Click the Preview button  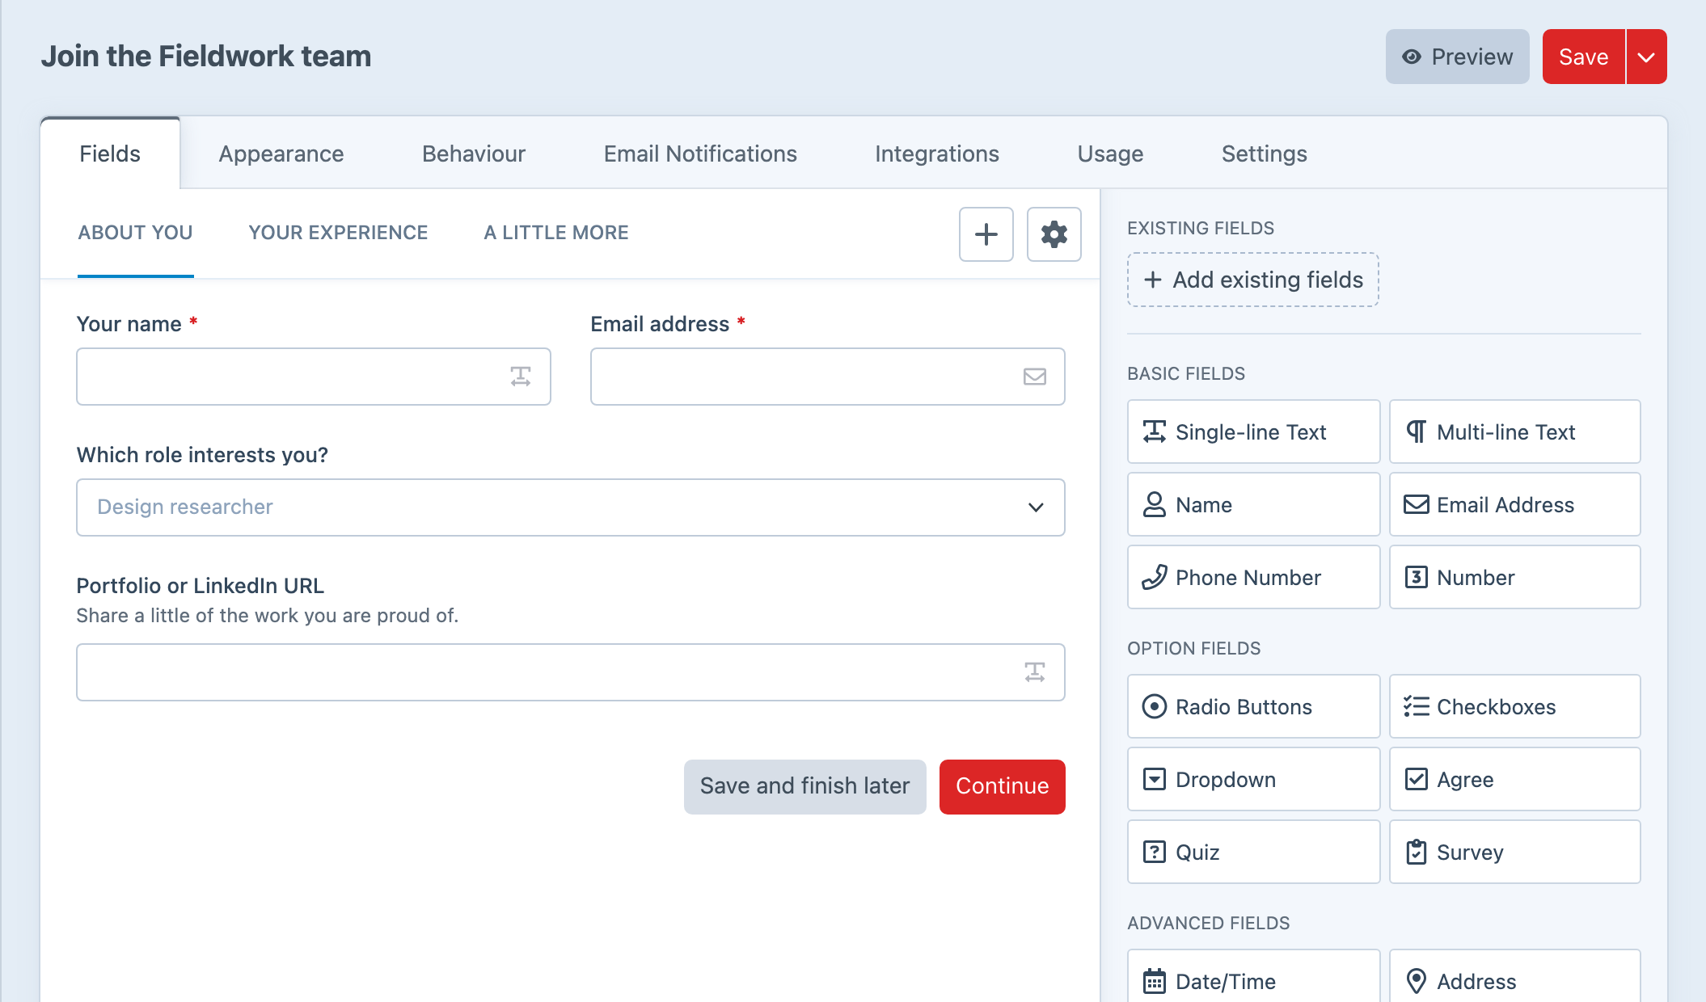pos(1458,57)
